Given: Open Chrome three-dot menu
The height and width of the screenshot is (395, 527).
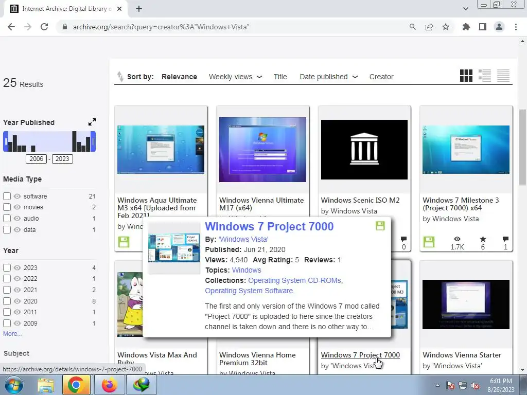Looking at the screenshot, I should [516, 27].
